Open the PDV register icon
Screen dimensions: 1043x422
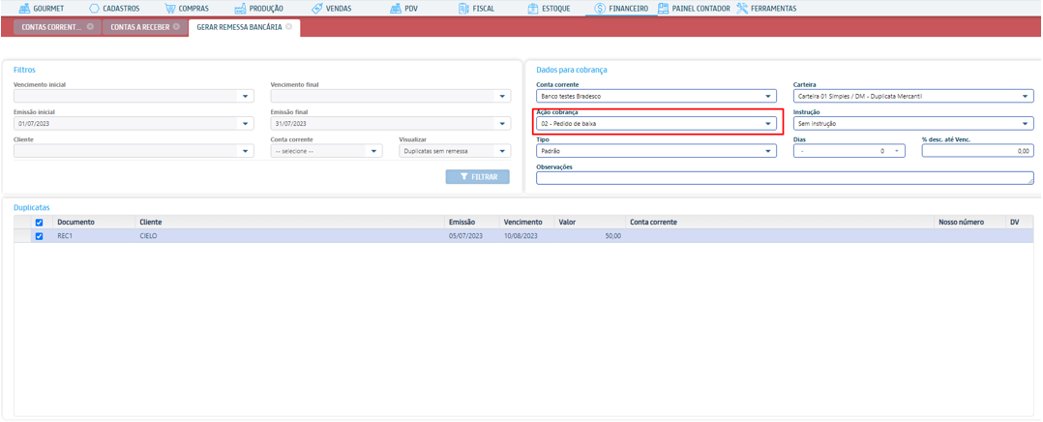[396, 9]
